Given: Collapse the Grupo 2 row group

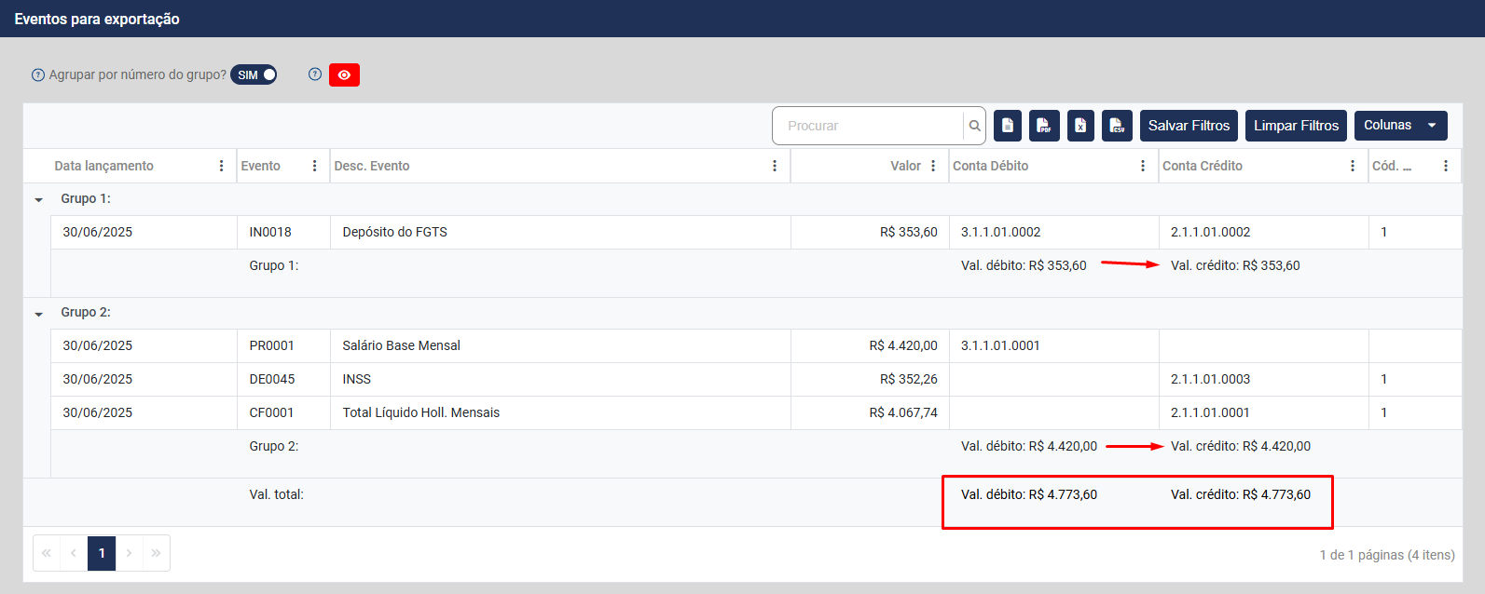Looking at the screenshot, I should (x=38, y=313).
